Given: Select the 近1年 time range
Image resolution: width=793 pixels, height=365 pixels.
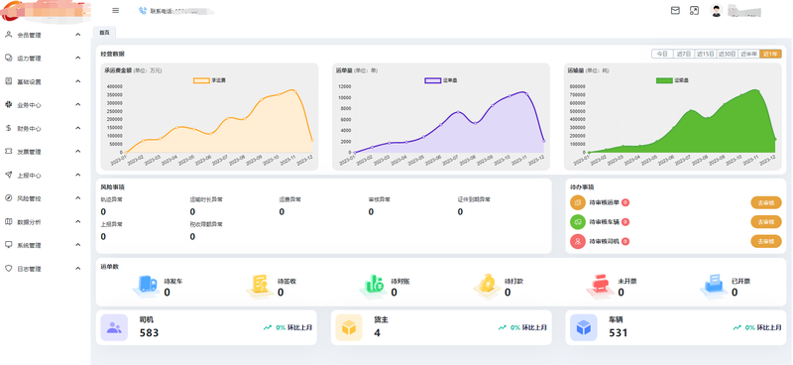Looking at the screenshot, I should coord(770,54).
